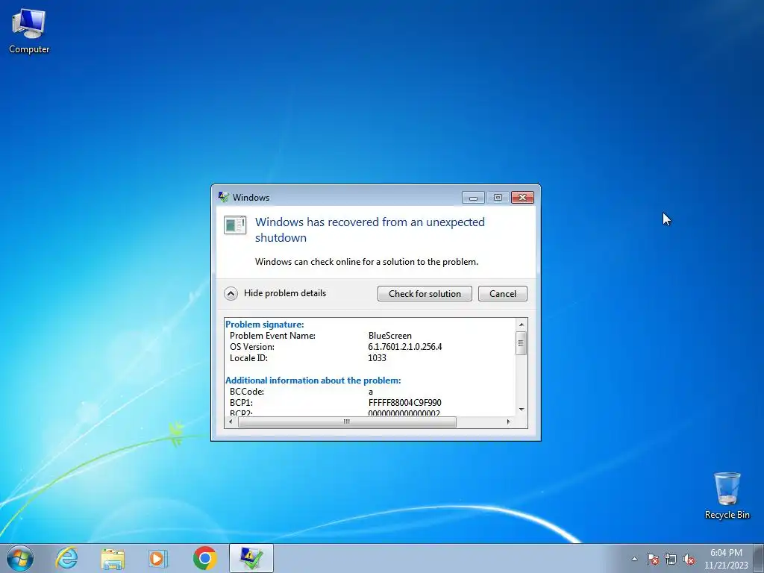This screenshot has height=573, width=764.
Task: Click the 'BlueScreen' value text
Action: click(389, 336)
